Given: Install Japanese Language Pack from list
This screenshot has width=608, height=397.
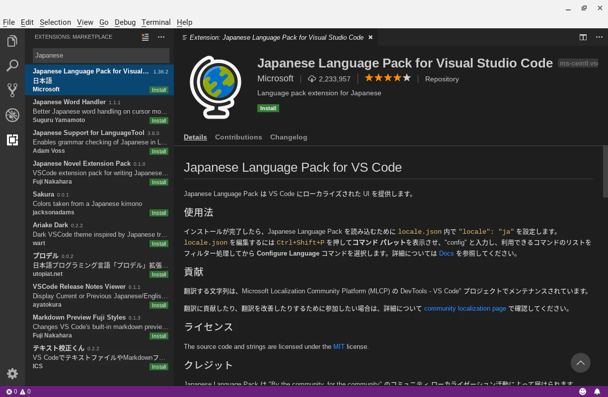Looking at the screenshot, I should [159, 90].
